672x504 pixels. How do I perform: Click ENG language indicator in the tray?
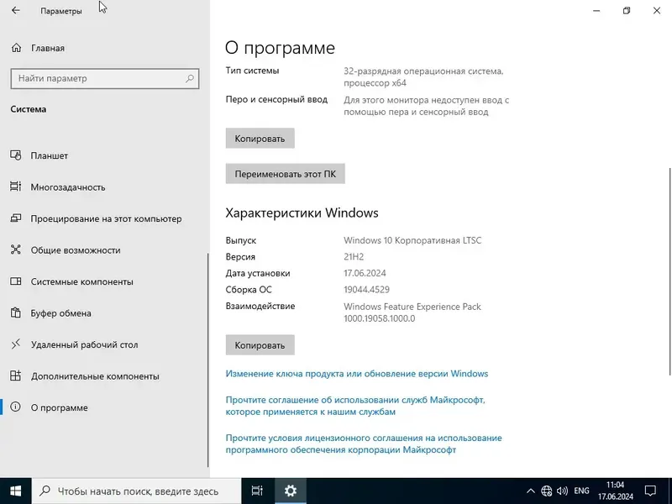coord(583,490)
